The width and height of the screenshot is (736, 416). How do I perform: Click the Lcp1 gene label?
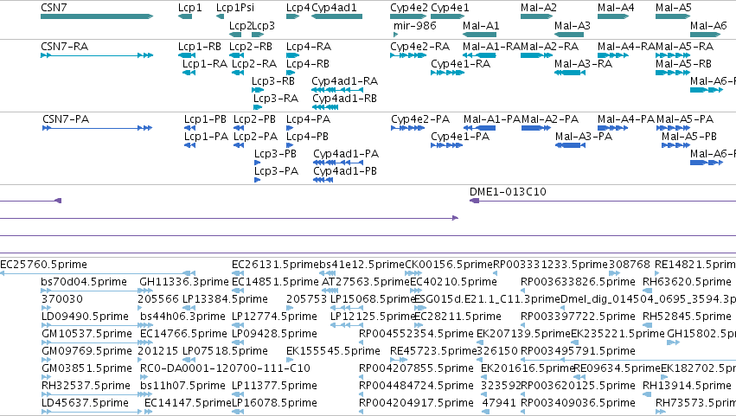coord(189,8)
